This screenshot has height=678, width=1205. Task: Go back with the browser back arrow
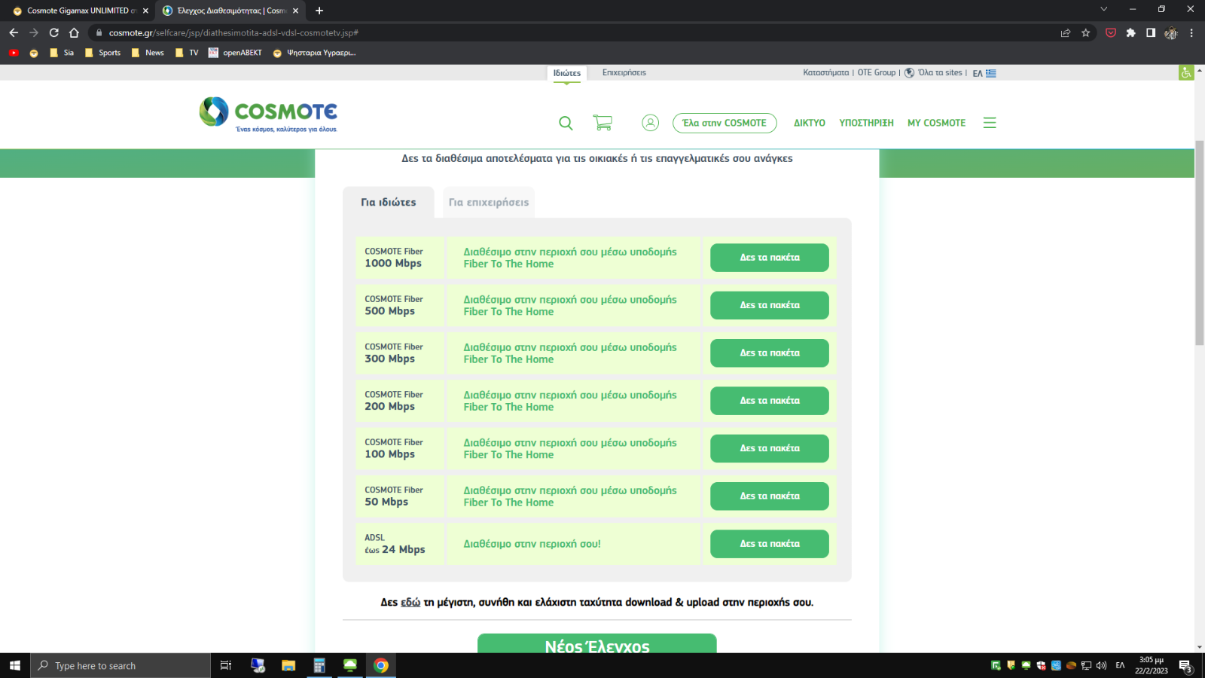(x=14, y=32)
